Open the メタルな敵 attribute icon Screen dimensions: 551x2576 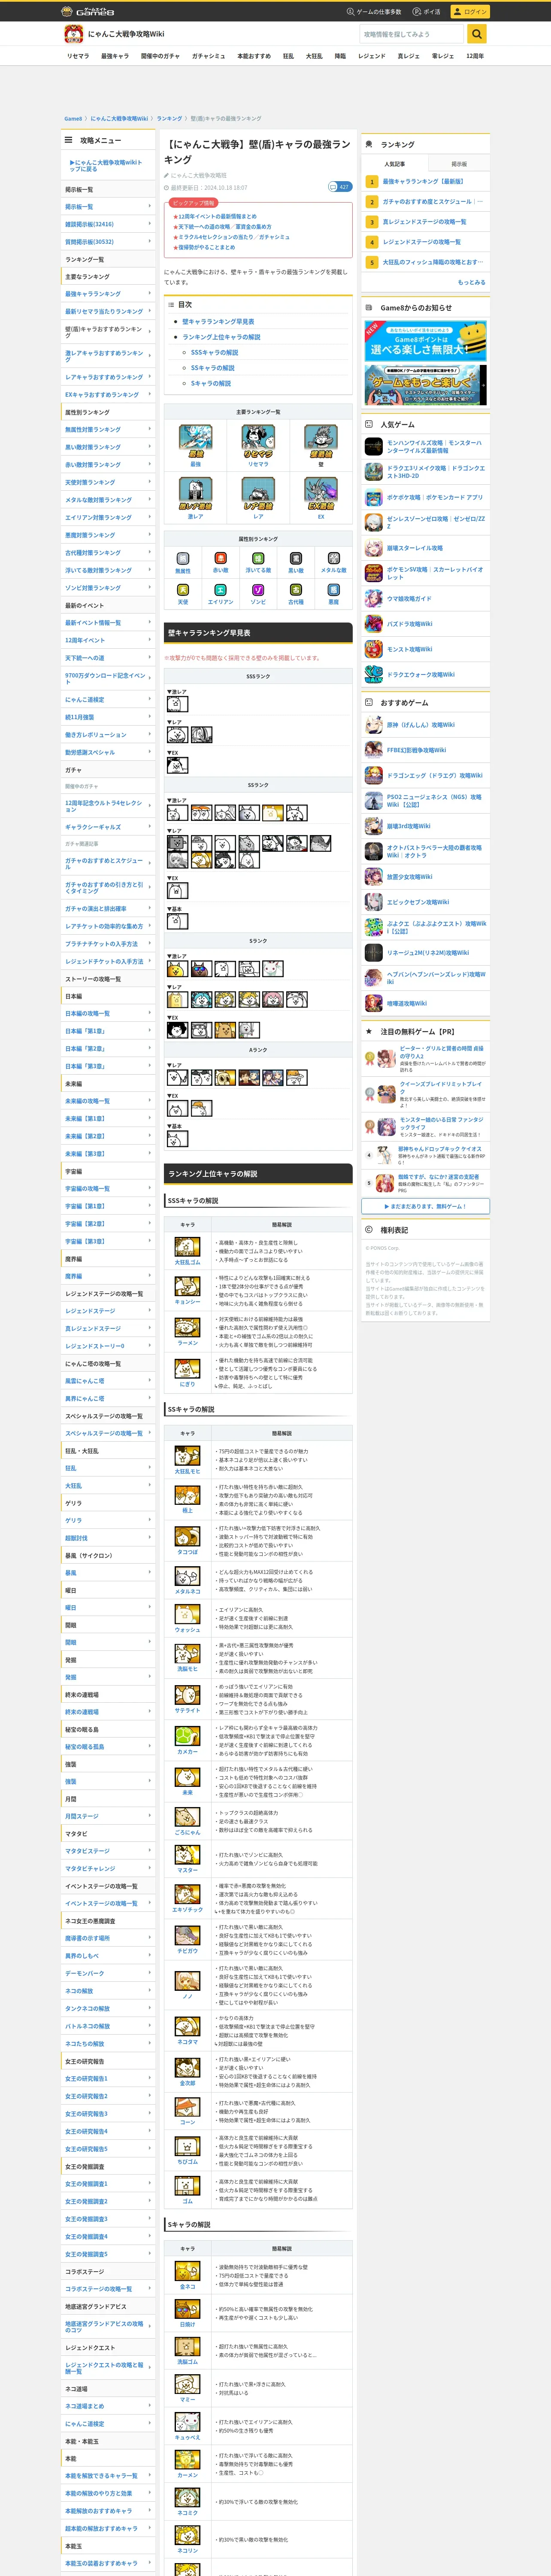334,559
